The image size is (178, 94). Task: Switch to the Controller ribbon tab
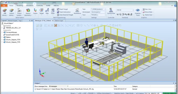(x=40, y=6)
